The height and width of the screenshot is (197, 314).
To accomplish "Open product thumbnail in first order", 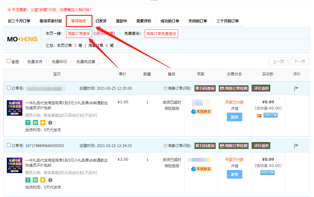I will point(15,108).
